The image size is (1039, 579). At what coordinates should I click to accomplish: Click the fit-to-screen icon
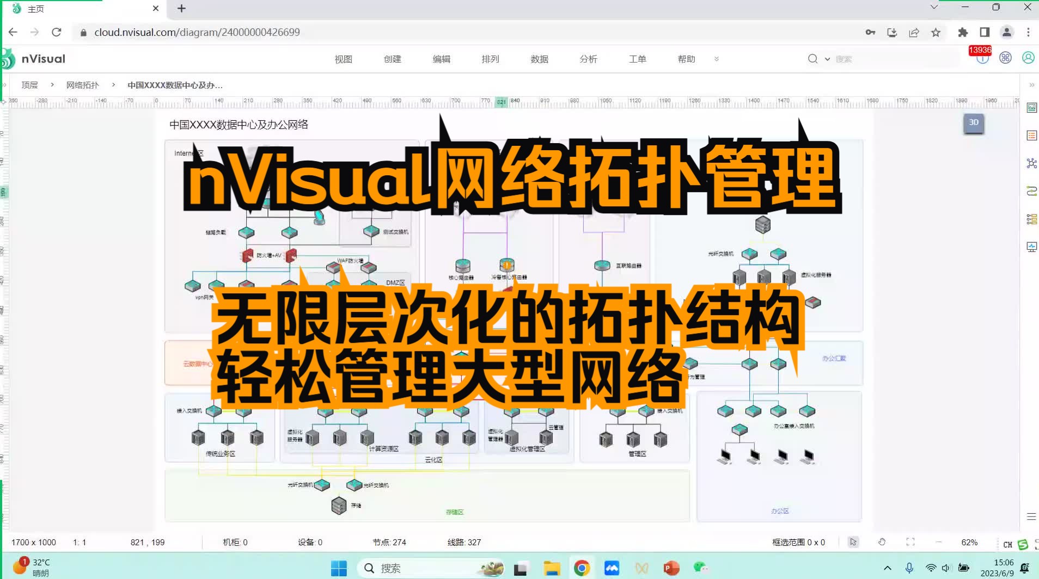[910, 542]
